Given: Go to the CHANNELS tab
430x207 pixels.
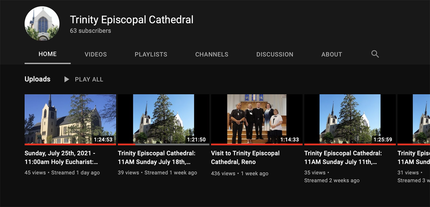Looking at the screenshot, I should (212, 54).
